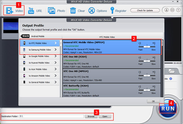This screenshot has height=124, width=183.
Task: Click quality slider for HTC Butterfly (H264)
Action: pos(147,90)
